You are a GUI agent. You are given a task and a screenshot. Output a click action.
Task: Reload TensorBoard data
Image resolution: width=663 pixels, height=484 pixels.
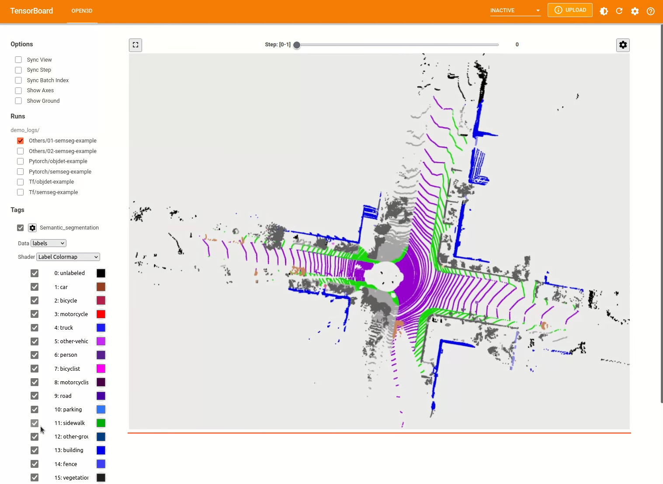point(619,11)
